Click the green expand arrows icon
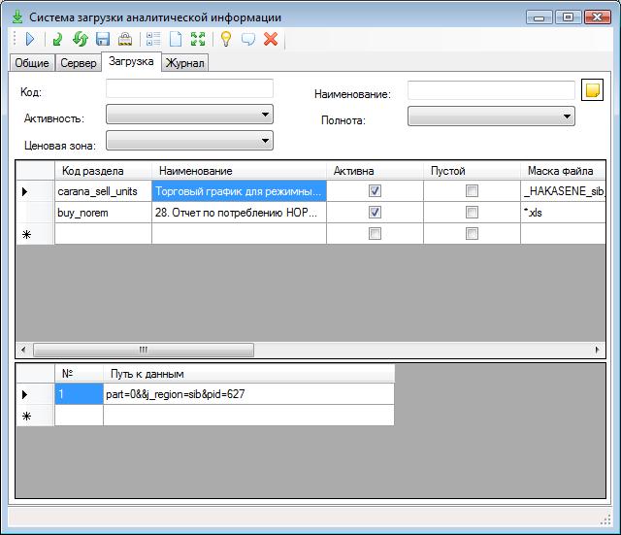621x535 pixels. 198,39
